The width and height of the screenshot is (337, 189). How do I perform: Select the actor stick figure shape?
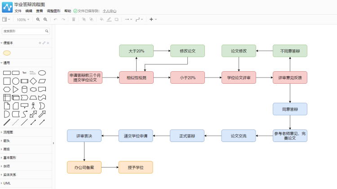tap(33, 106)
